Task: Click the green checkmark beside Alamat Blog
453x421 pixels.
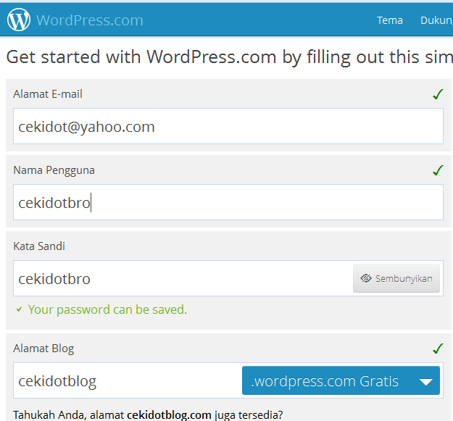Action: click(438, 349)
